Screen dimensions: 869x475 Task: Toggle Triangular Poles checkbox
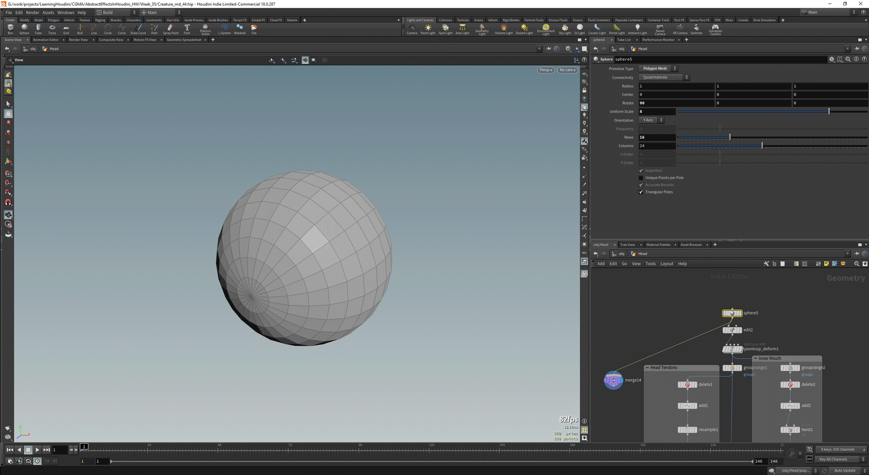tap(641, 192)
